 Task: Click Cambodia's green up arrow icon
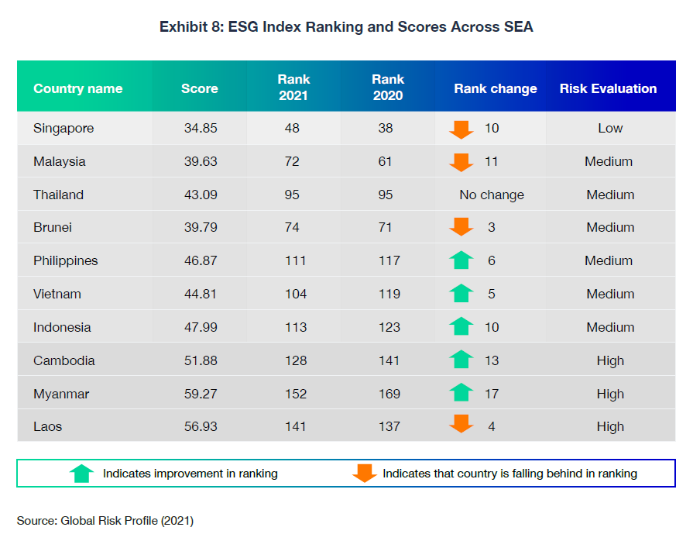coord(461,360)
